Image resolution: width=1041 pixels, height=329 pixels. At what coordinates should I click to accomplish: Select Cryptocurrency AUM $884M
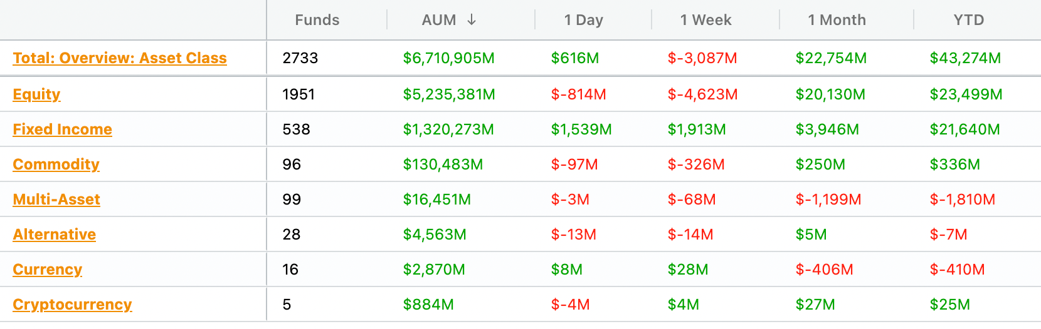click(x=428, y=305)
